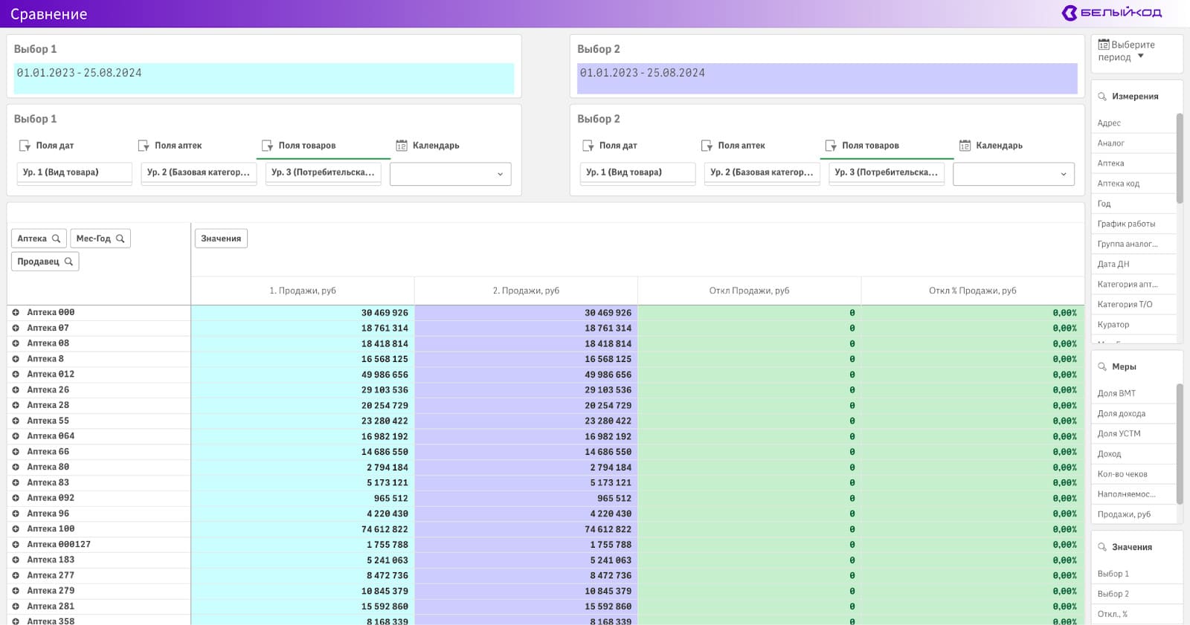The height and width of the screenshot is (625, 1190).
Task: Click the Откл % Продажи, руб column header
Action: [972, 291]
